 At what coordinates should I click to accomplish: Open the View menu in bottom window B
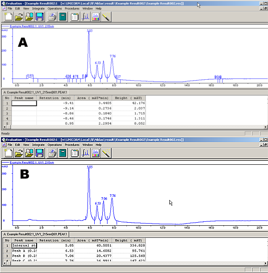click(x=26, y=145)
